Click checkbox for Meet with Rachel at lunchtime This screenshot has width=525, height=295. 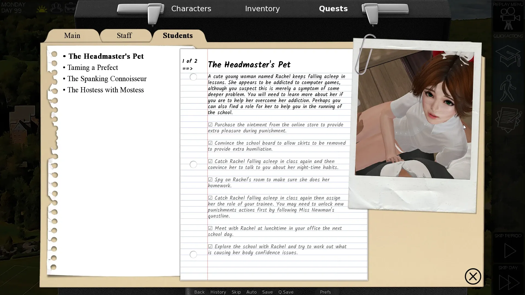click(210, 228)
